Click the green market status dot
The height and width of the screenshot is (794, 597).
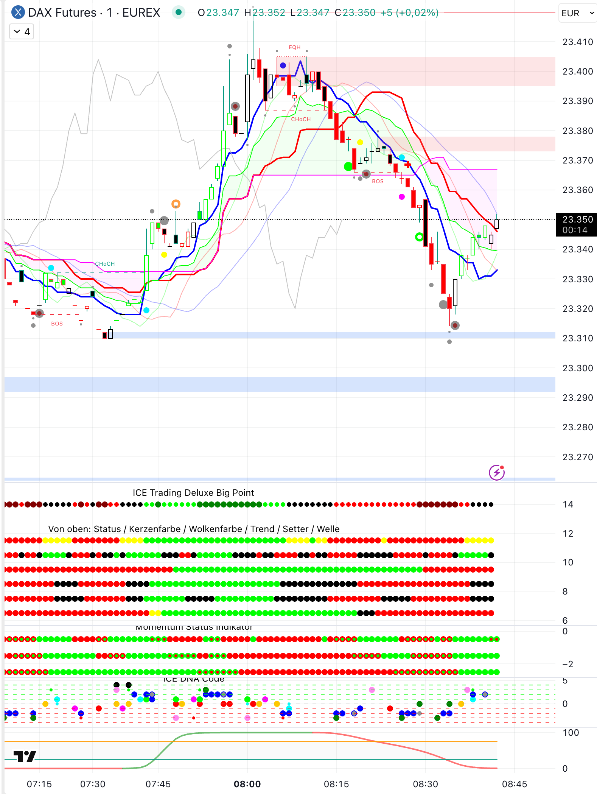179,12
